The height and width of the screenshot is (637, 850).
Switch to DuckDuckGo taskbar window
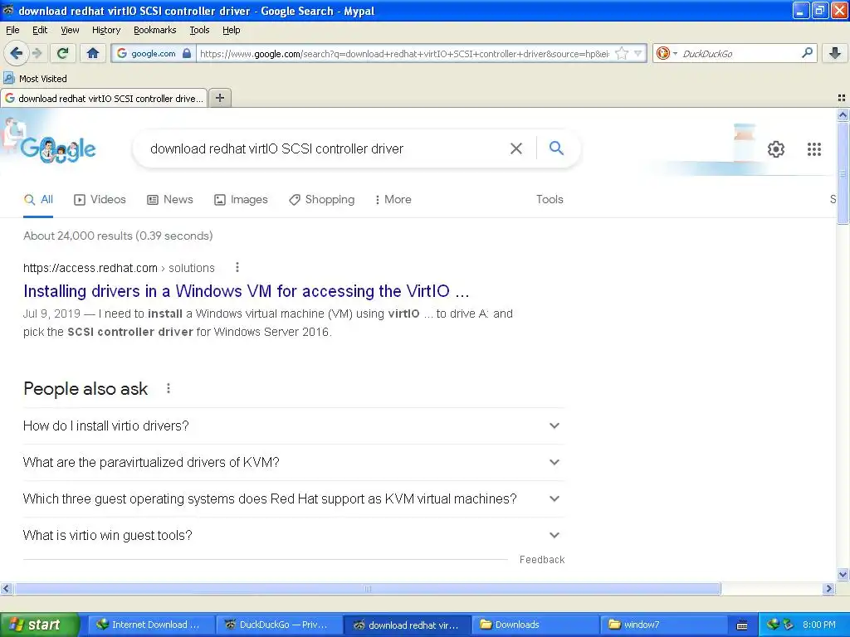[279, 625]
